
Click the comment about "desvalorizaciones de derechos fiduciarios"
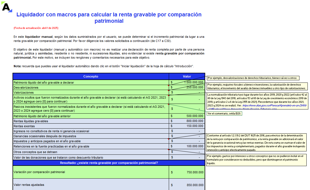(x=253, y=78)
